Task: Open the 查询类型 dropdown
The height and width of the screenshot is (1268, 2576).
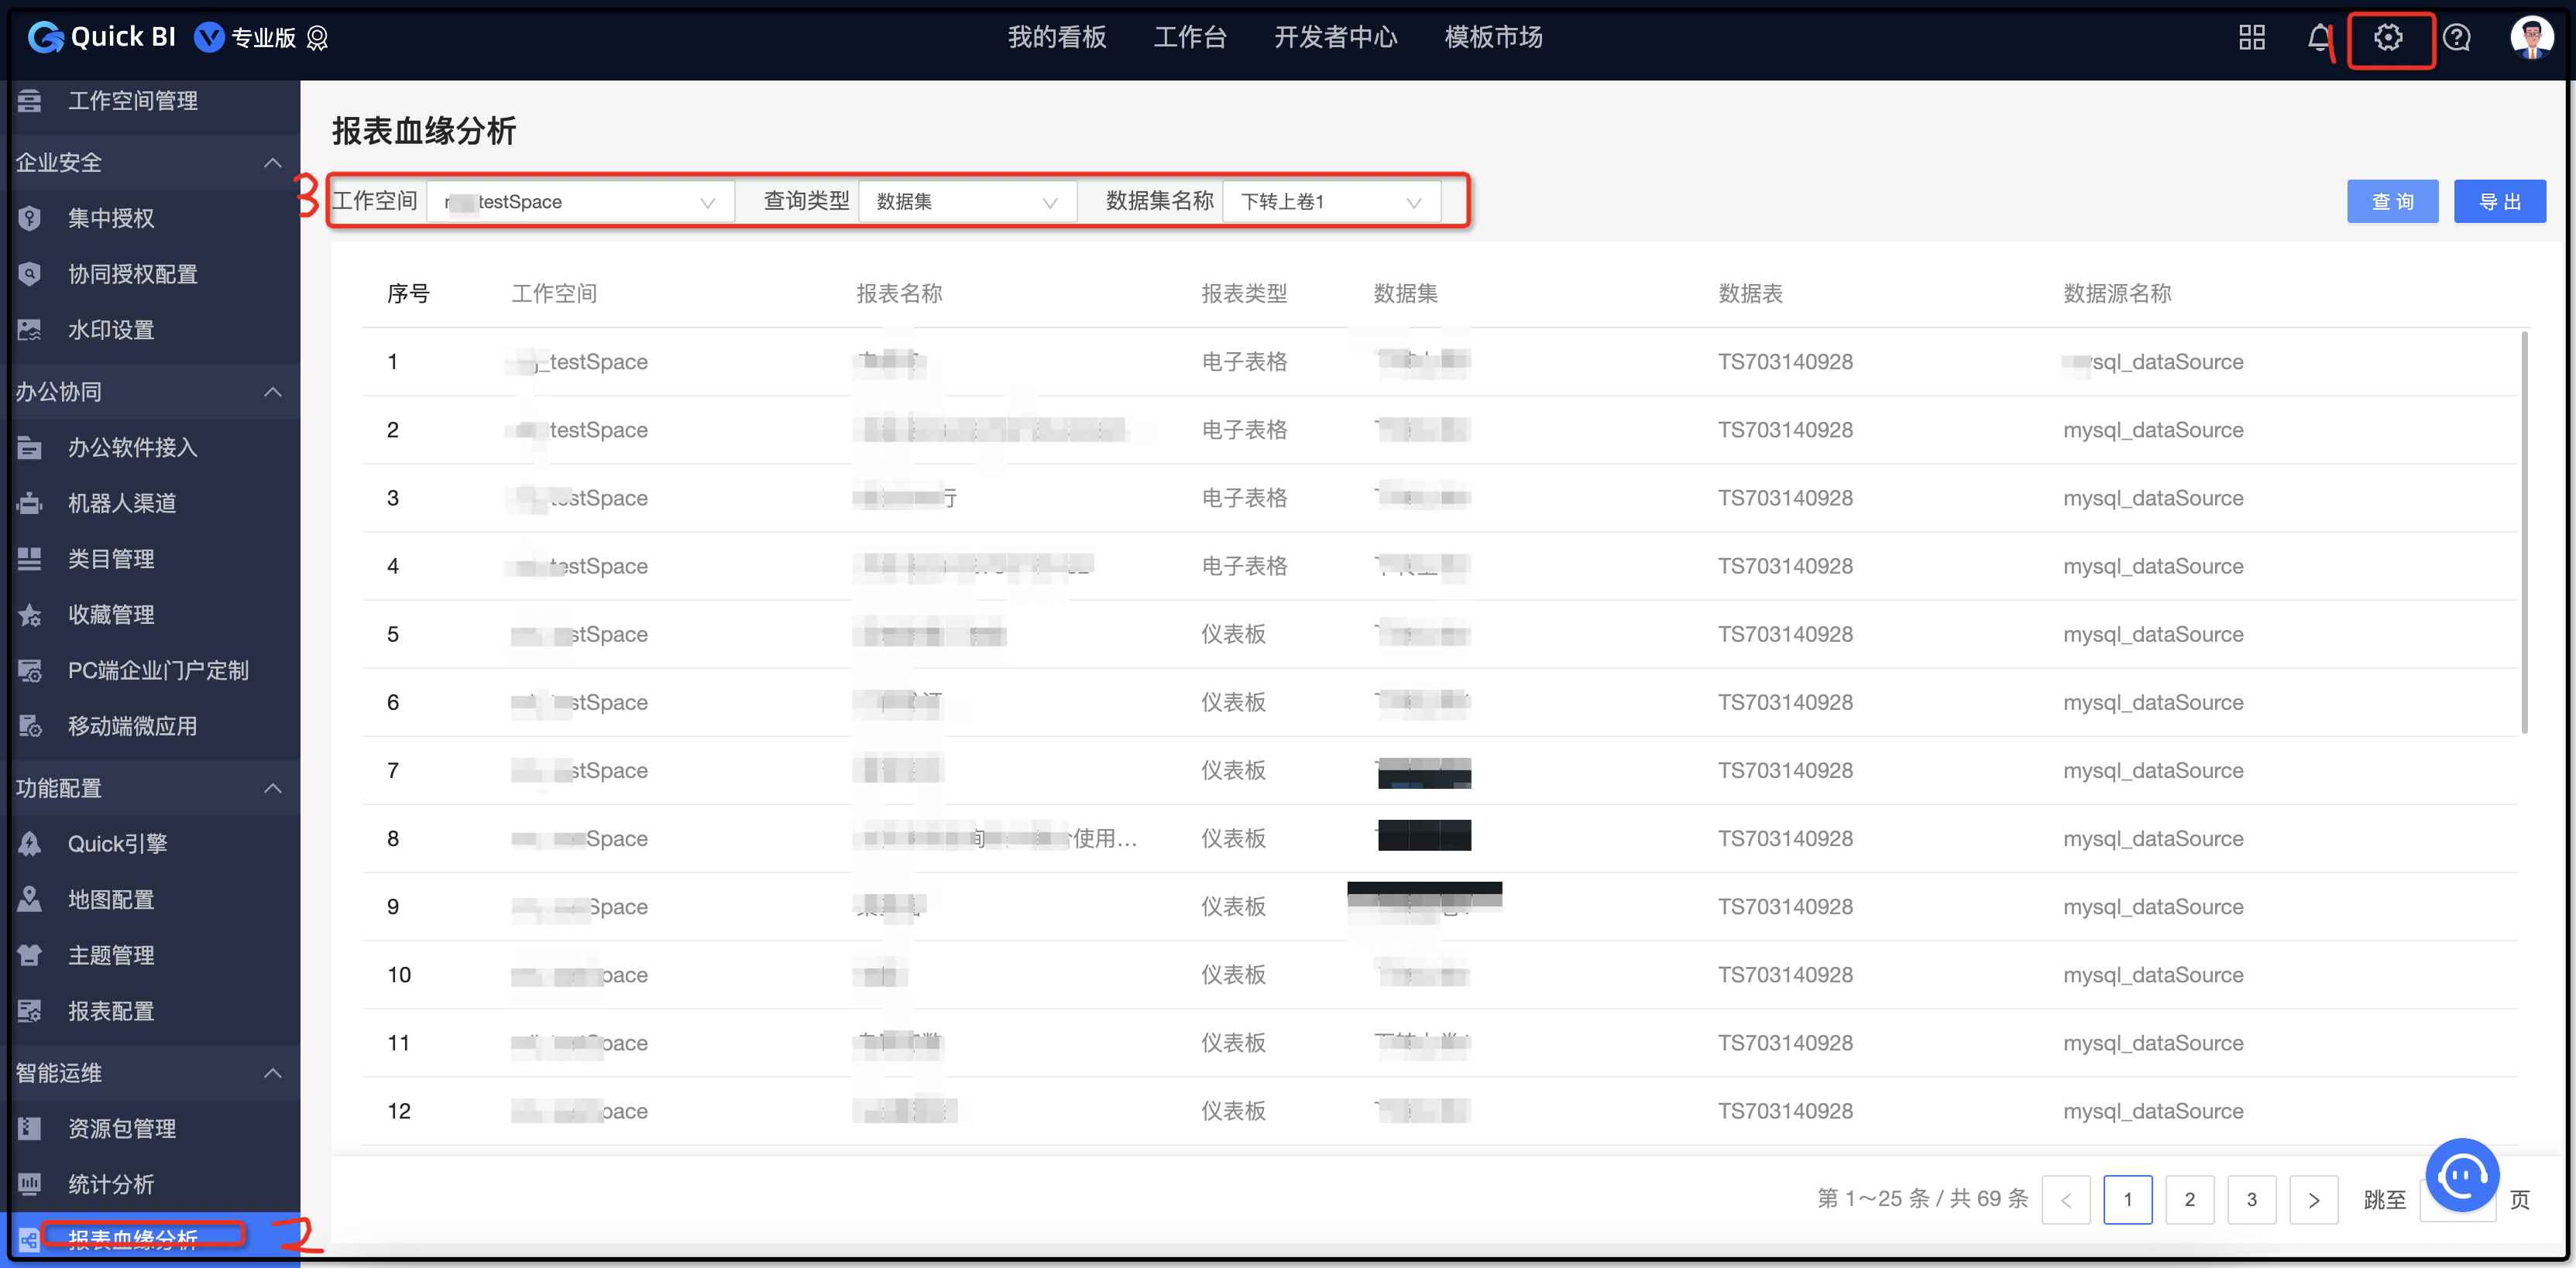Action: tap(966, 202)
